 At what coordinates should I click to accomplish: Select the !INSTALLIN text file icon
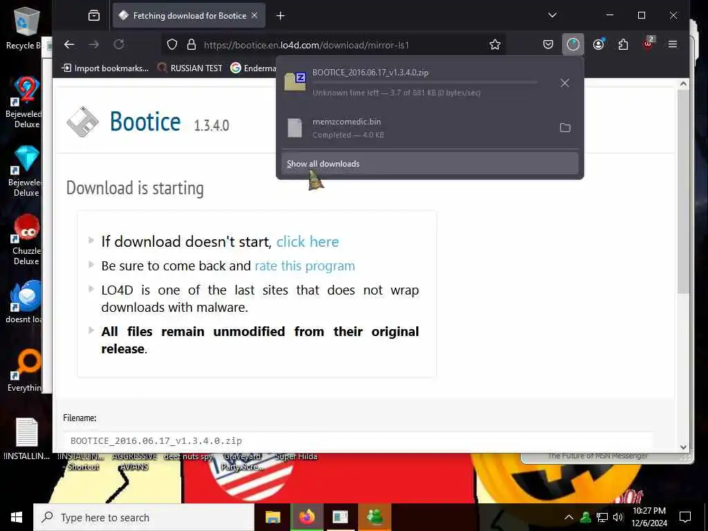point(27,439)
